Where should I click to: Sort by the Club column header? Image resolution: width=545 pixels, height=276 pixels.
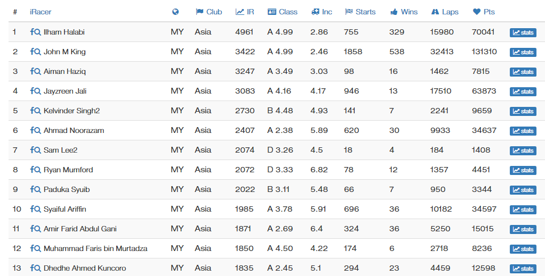[x=209, y=12]
